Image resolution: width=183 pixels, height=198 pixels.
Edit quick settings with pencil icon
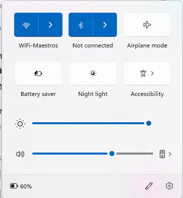[x=149, y=186]
